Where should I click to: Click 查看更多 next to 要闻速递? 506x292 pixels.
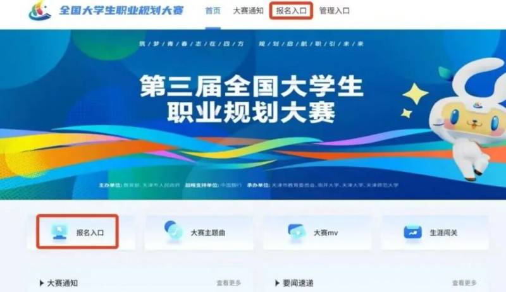point(464,283)
